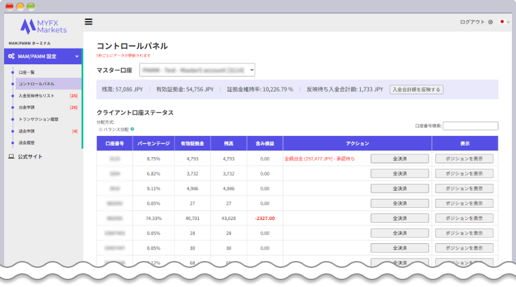Click the 含み損益 column header
This screenshot has width=516, height=287.
click(265, 143)
